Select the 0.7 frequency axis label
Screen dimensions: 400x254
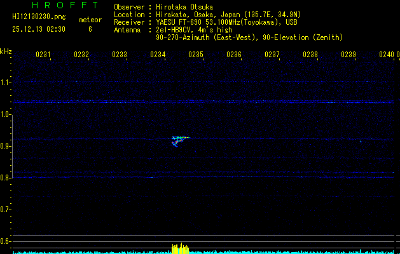pyautogui.click(x=6, y=209)
